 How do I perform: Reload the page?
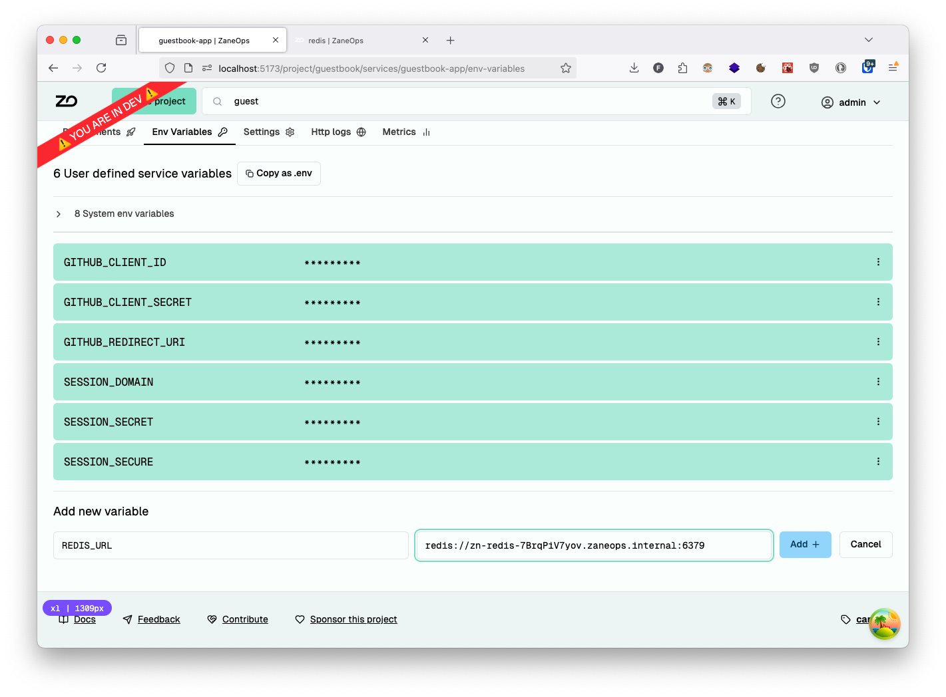[101, 68]
